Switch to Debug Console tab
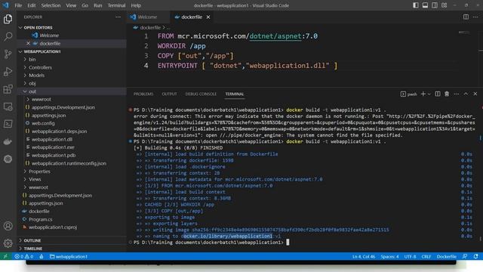 [201, 94]
